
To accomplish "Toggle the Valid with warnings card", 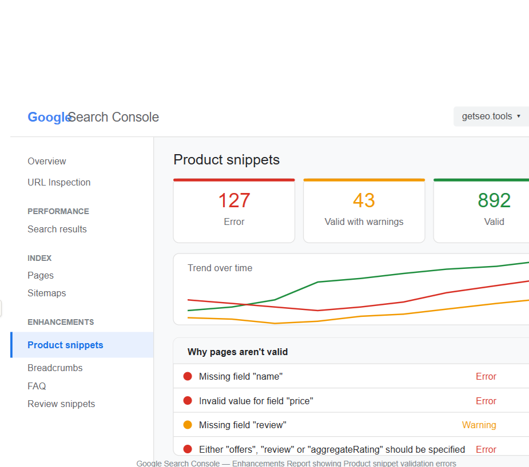I will point(364,210).
